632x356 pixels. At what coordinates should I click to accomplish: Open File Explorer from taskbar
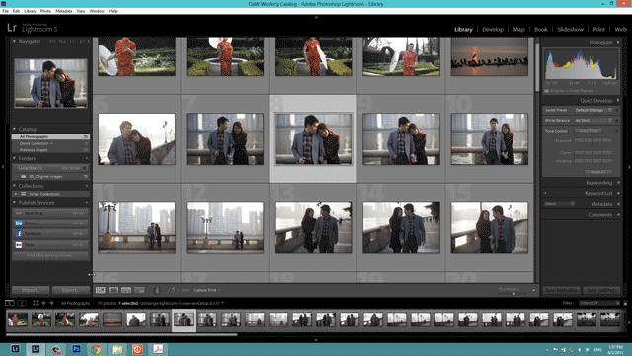(x=117, y=349)
